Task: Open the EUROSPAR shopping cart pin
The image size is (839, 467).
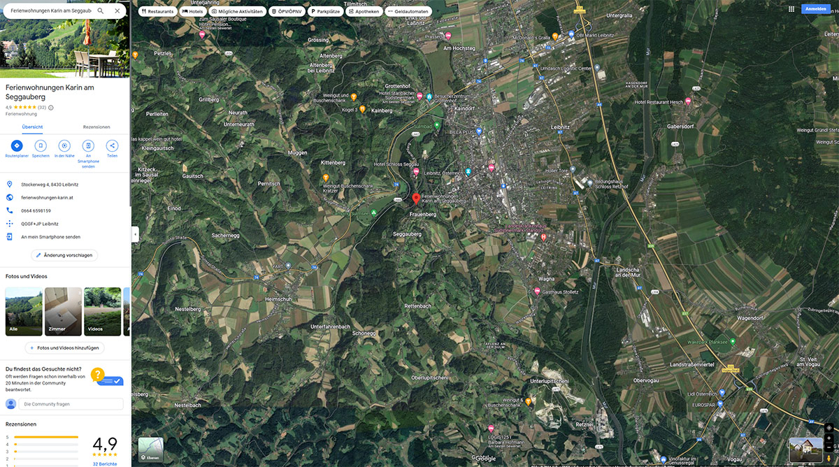Action: coord(722,403)
